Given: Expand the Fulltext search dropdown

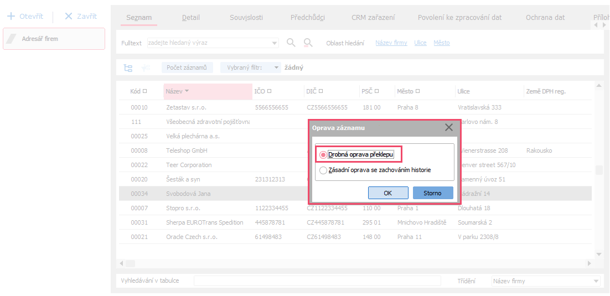Looking at the screenshot, I should (275, 43).
